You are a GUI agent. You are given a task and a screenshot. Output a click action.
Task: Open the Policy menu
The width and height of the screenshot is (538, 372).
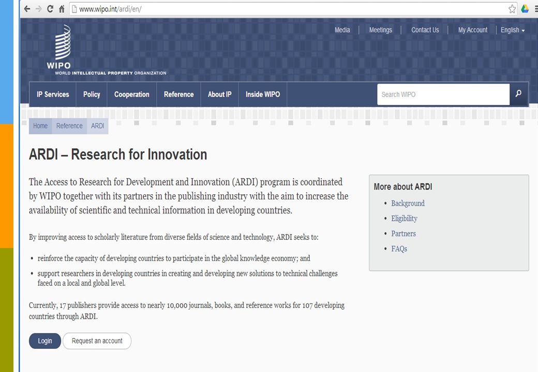click(x=92, y=94)
